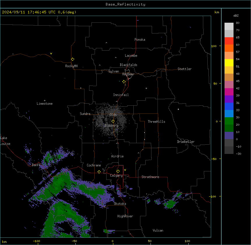This screenshot has height=245, width=251.
Task: Click the Lacombe city label
Action: 131,56
